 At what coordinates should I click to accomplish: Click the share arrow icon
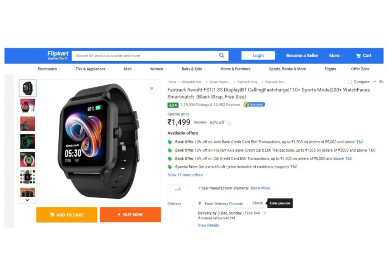coord(374,82)
